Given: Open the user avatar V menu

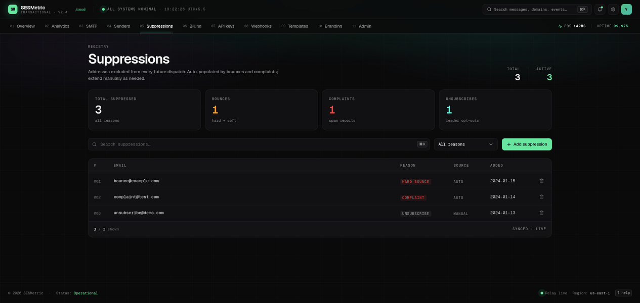Looking at the screenshot, I should [626, 9].
